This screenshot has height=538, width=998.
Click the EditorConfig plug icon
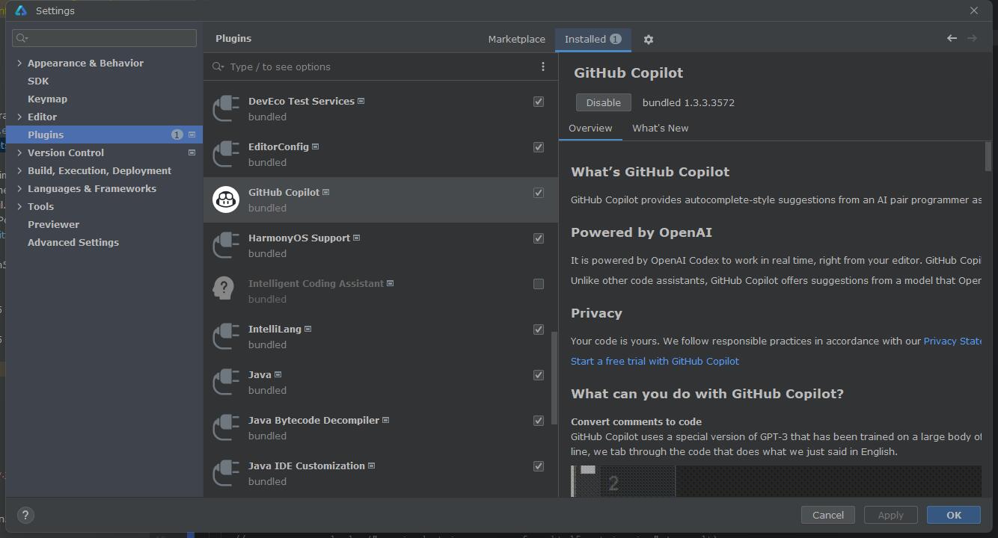[x=226, y=154]
